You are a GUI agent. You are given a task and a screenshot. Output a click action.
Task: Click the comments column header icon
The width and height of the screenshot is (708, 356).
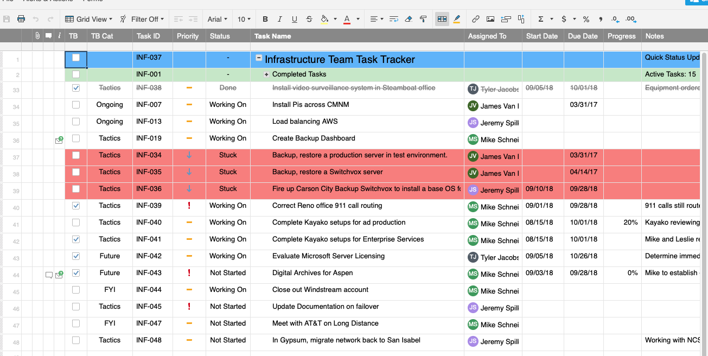[x=48, y=36]
